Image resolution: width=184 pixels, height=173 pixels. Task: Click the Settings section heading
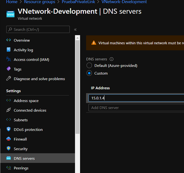coord(13,91)
